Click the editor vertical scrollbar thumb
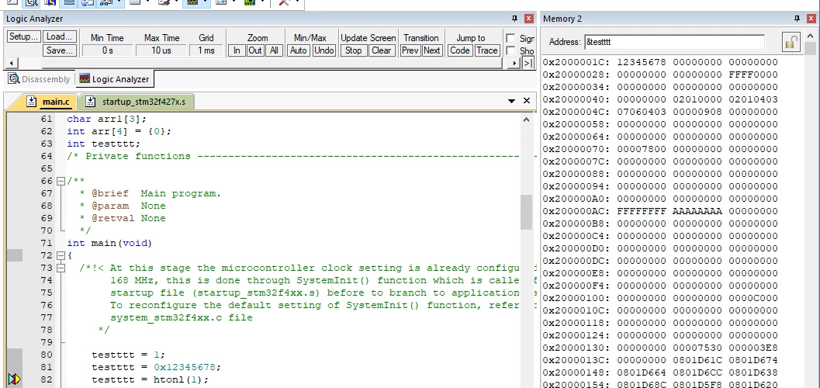Image resolution: width=820 pixels, height=388 pixels. [527, 212]
